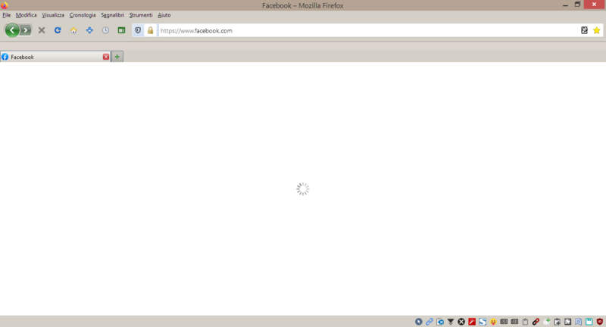The height and width of the screenshot is (327, 606).
Task: Select the Facebook tab
Action: point(55,57)
